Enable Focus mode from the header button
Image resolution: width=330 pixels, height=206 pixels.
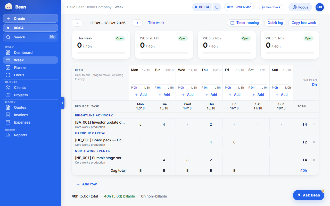click(x=300, y=7)
